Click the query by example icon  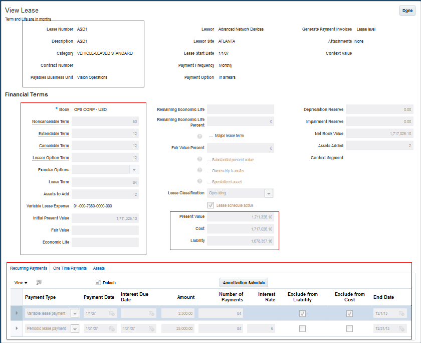(39, 282)
